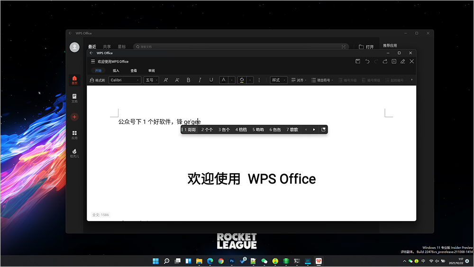Choose IME candidate 5 咯咯
Viewport: 474px width, 267px height.
[x=258, y=130]
